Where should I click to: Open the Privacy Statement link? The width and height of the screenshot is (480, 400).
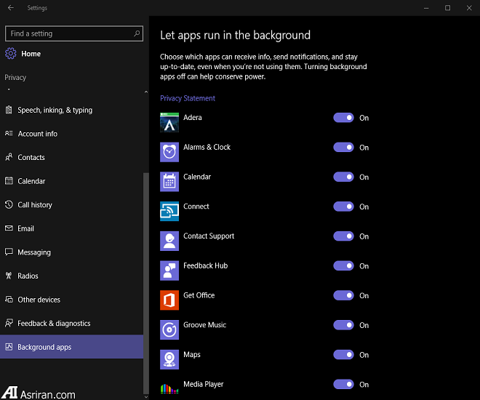click(188, 98)
